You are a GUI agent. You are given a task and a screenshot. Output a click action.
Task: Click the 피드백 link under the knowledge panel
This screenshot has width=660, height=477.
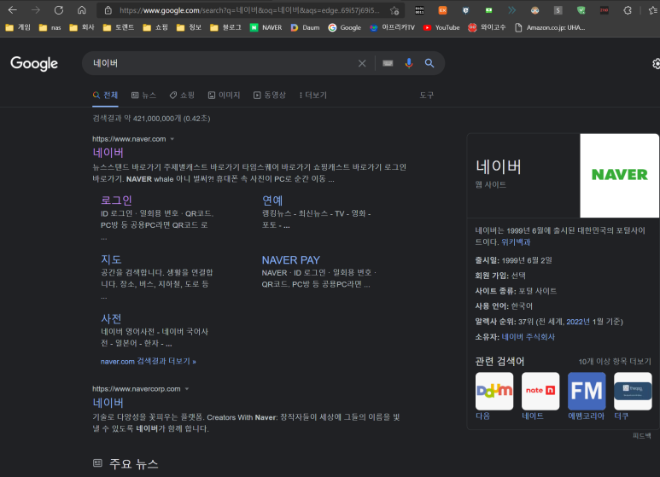pyautogui.click(x=642, y=436)
